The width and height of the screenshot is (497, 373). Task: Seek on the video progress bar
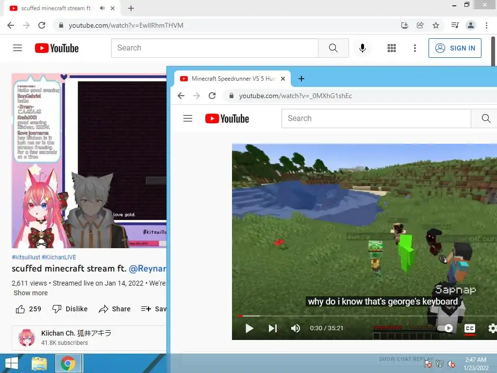coord(367,316)
